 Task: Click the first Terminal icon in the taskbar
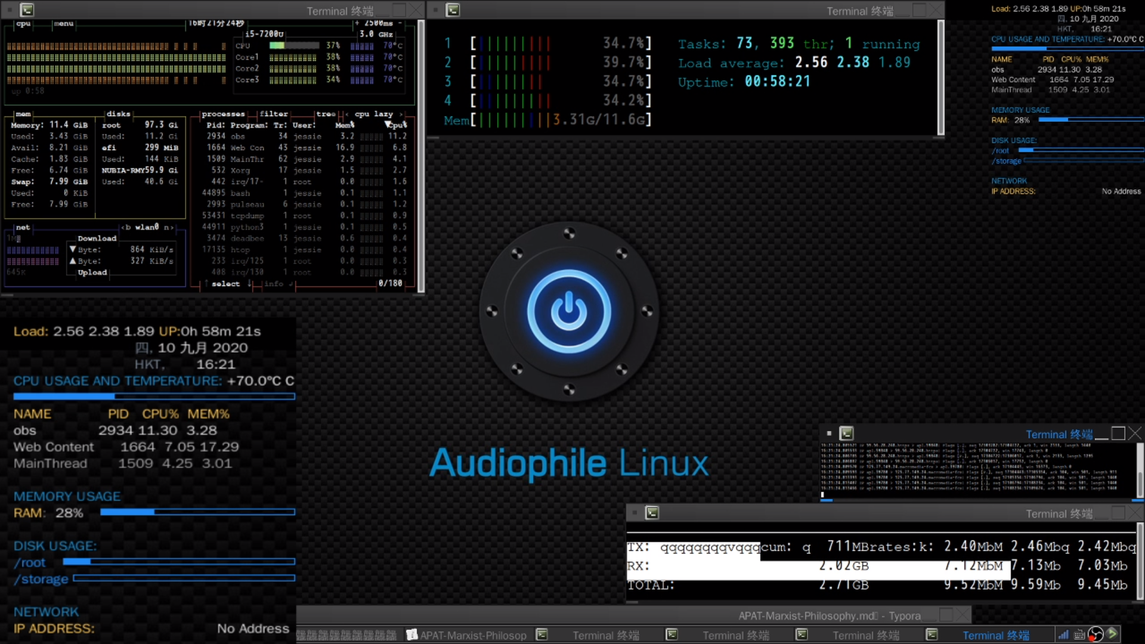(x=541, y=635)
